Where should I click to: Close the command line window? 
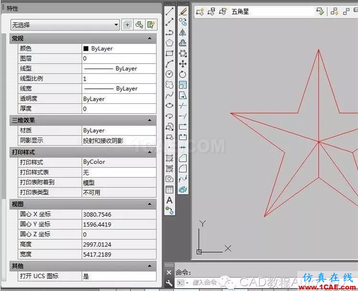coord(169,273)
